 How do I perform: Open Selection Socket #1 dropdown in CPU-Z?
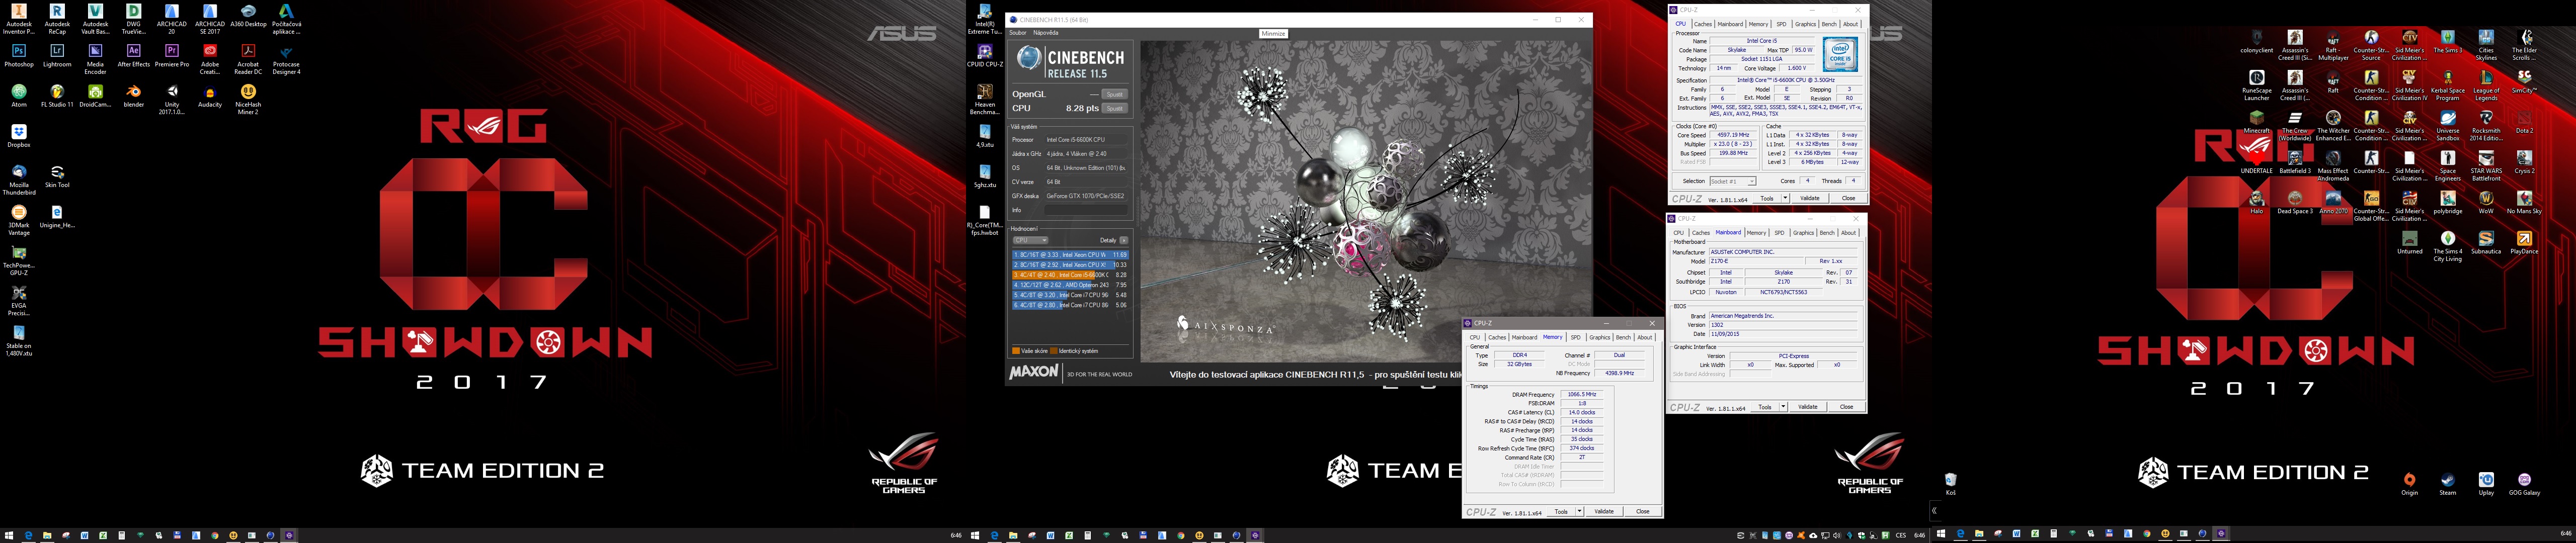(x=1733, y=181)
